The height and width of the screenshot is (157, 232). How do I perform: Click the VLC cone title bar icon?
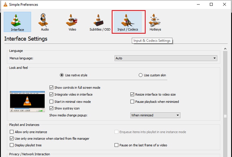pos(5,4)
